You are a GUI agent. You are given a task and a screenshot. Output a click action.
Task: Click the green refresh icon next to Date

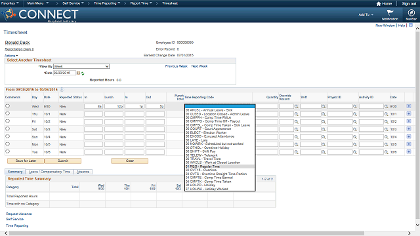point(83,73)
